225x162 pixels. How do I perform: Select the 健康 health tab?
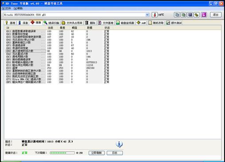coord(36,23)
